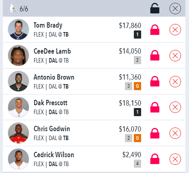Remove Antonio Brown from the lineup

point(175,82)
